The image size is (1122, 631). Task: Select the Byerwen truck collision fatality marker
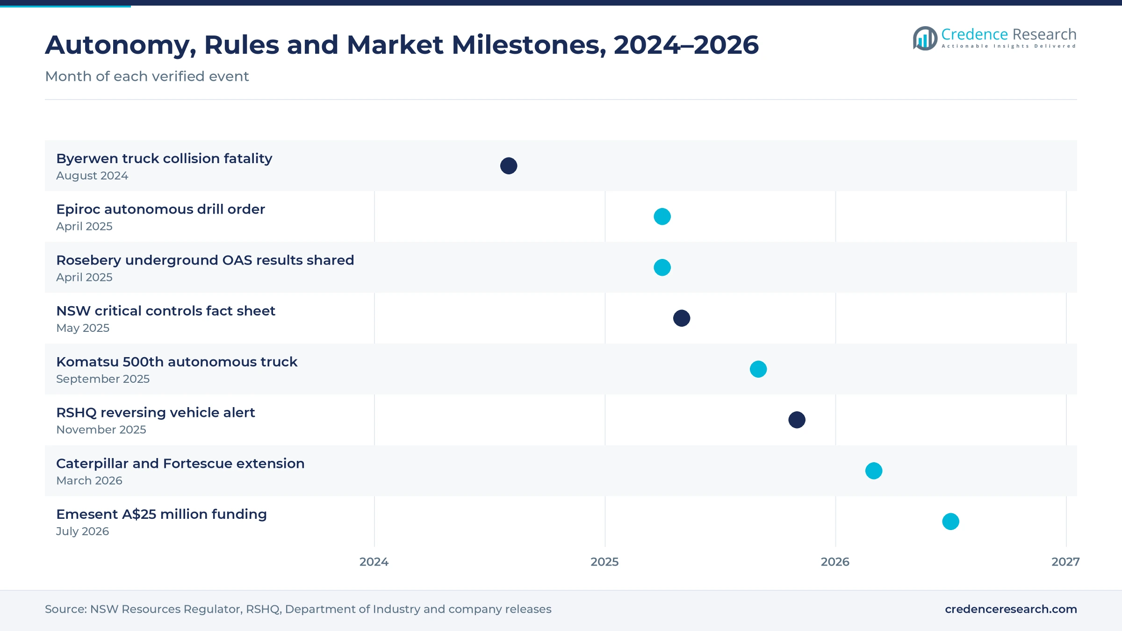click(x=509, y=166)
